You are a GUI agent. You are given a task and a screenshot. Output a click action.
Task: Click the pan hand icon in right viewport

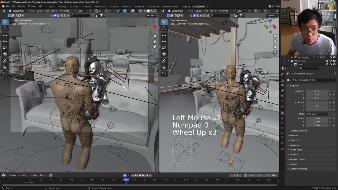(x=275, y=41)
